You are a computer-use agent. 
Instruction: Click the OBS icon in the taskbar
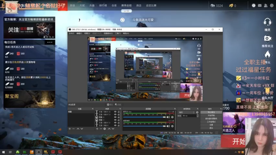pos(39,152)
